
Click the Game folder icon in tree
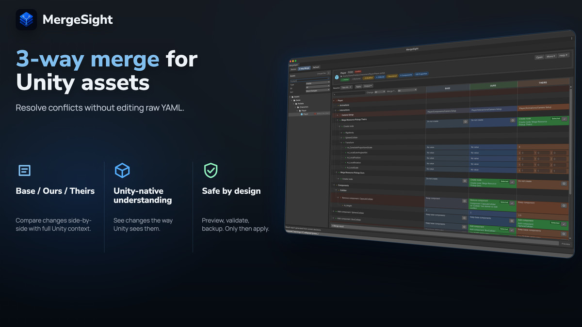pos(294,100)
